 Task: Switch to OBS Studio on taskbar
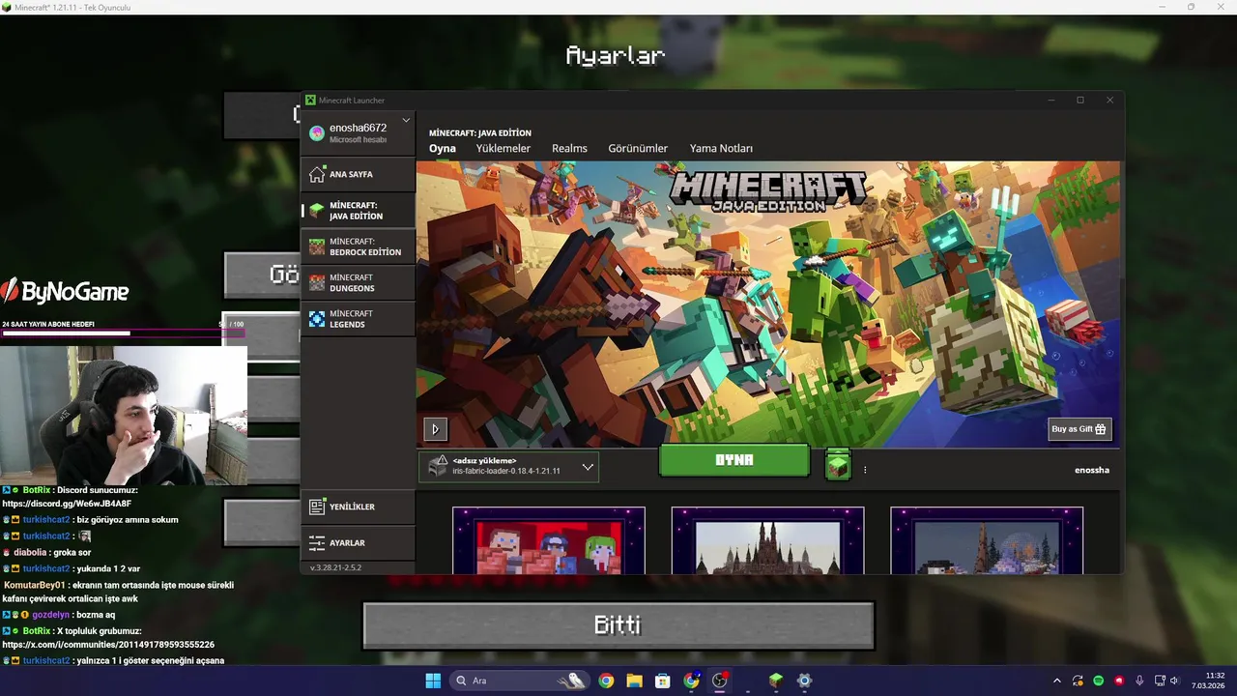(x=719, y=681)
